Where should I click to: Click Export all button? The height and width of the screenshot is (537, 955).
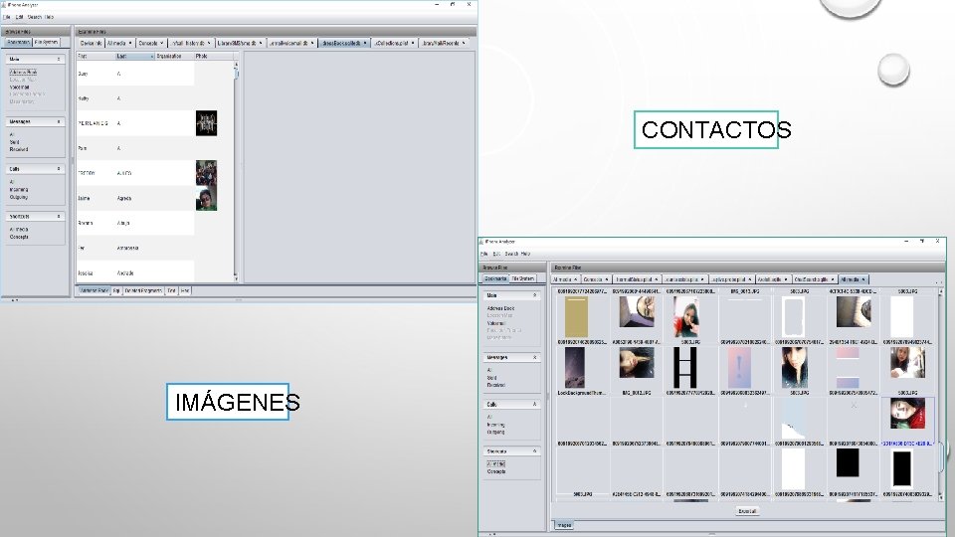click(747, 511)
